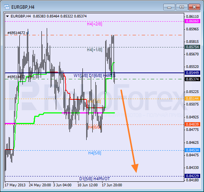This screenshot has width=204, height=192.
Task: Click the 17 May 2013 date label
Action: coord(15,185)
